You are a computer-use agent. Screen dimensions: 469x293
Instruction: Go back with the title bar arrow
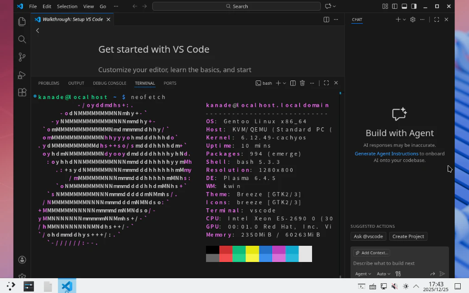[135, 6]
